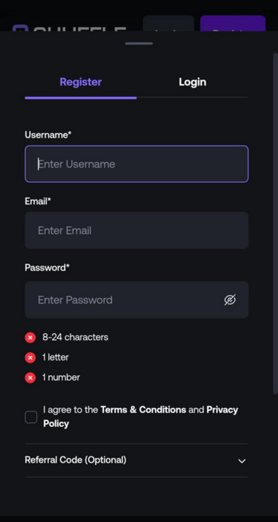Click the red X beside 1 number
Screen dimensions: 278x522
pyautogui.click(x=30, y=378)
